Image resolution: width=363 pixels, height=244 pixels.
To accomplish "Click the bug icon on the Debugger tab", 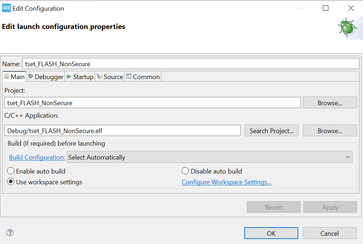I will pos(30,76).
